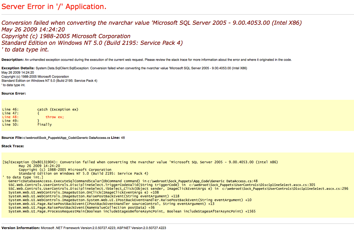Viewport: 354px width, 234px height.
Task: Click the italic "Standard Edition on Windows NT" line
Action: click(x=92, y=43)
